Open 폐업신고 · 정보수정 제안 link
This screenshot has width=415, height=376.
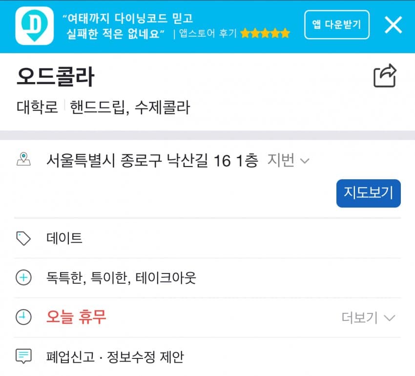[115, 357]
